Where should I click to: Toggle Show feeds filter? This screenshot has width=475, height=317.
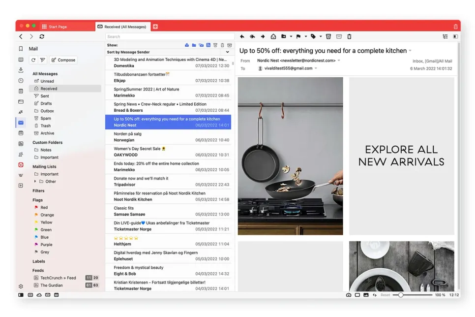click(x=208, y=45)
